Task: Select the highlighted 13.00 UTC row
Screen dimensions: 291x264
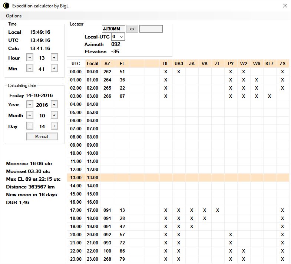Action: coord(76,178)
